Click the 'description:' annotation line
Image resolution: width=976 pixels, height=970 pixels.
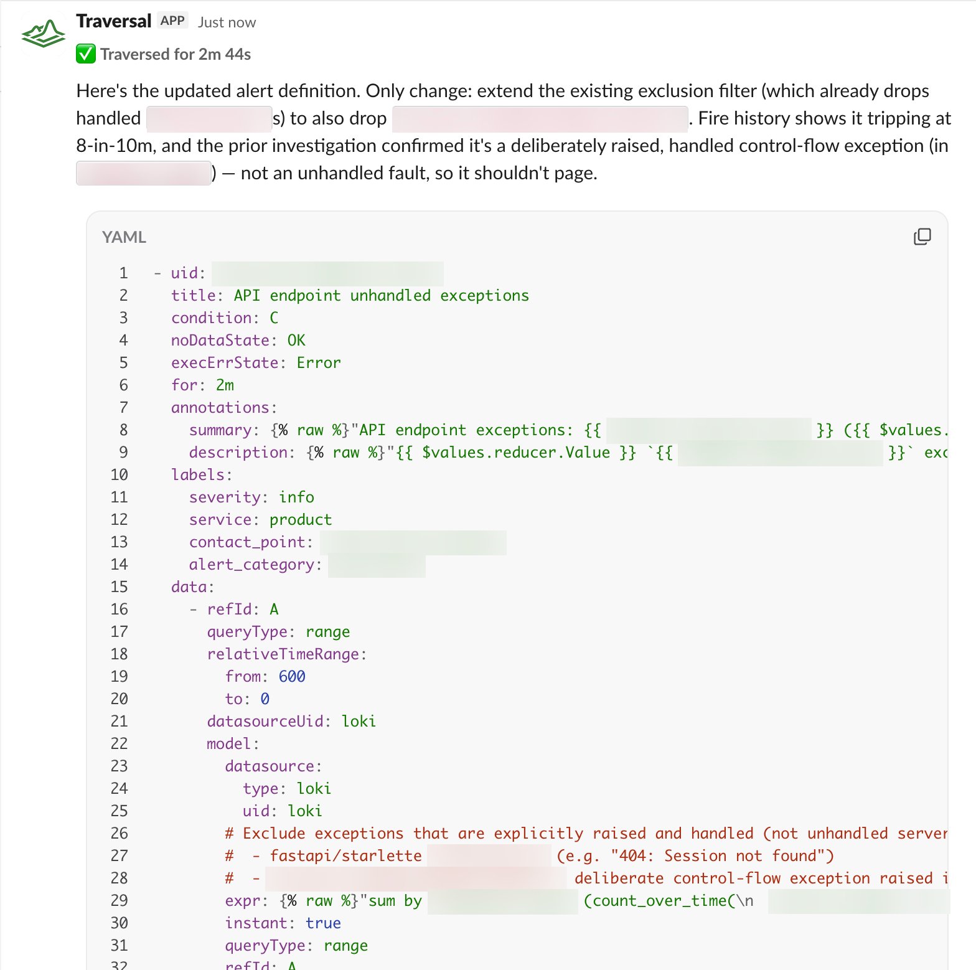[568, 452]
